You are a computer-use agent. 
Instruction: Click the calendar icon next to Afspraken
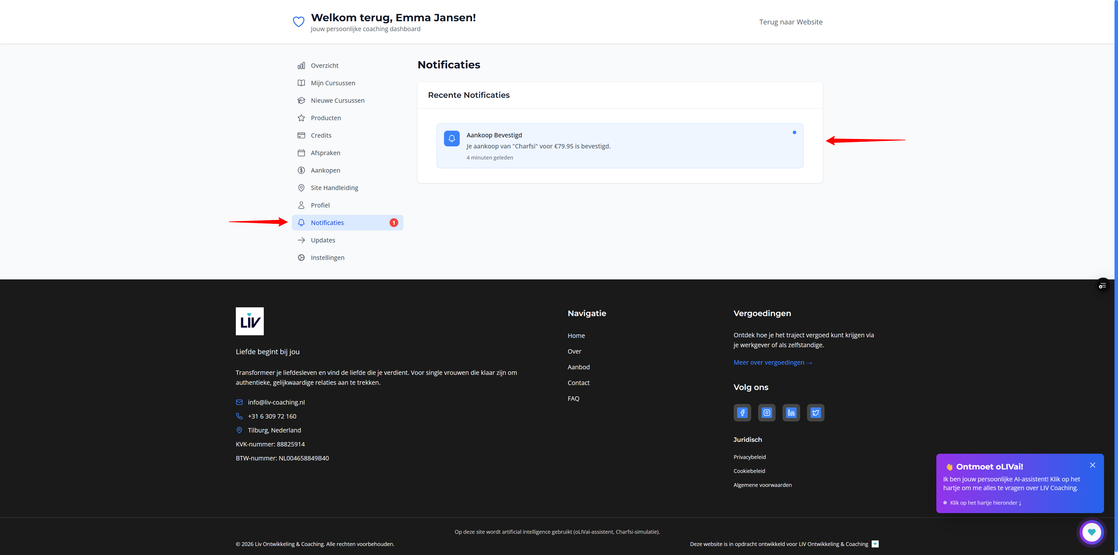(x=301, y=153)
